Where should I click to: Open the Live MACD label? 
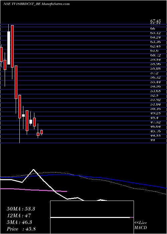click(x=141, y=225)
